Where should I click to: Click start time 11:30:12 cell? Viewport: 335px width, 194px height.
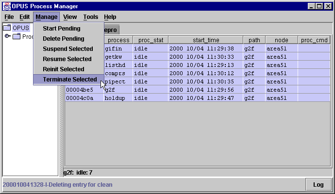(206, 73)
